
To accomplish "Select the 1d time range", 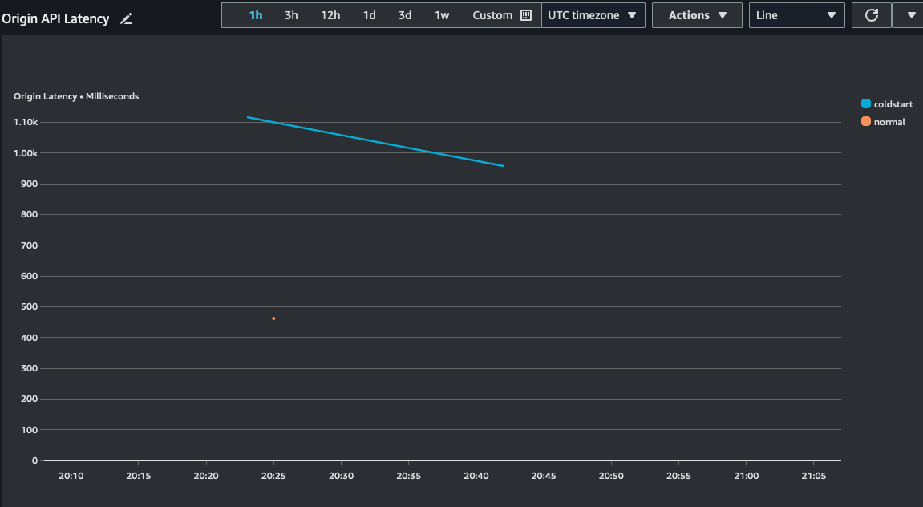I will pos(369,14).
